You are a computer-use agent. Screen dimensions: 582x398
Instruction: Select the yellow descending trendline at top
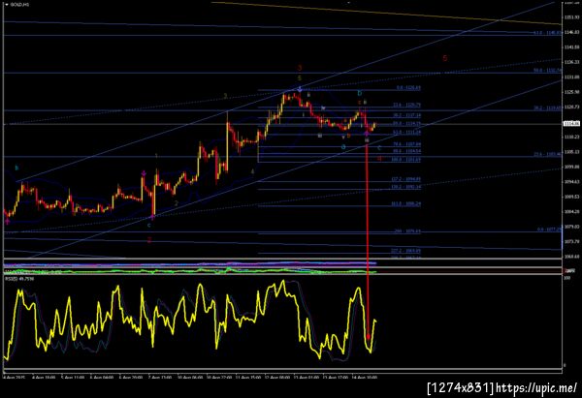tap(386, 14)
